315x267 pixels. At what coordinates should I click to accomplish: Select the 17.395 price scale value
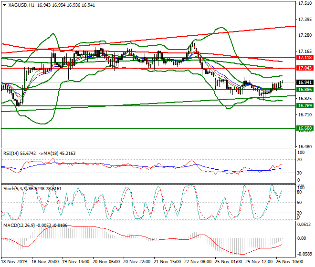305,20
